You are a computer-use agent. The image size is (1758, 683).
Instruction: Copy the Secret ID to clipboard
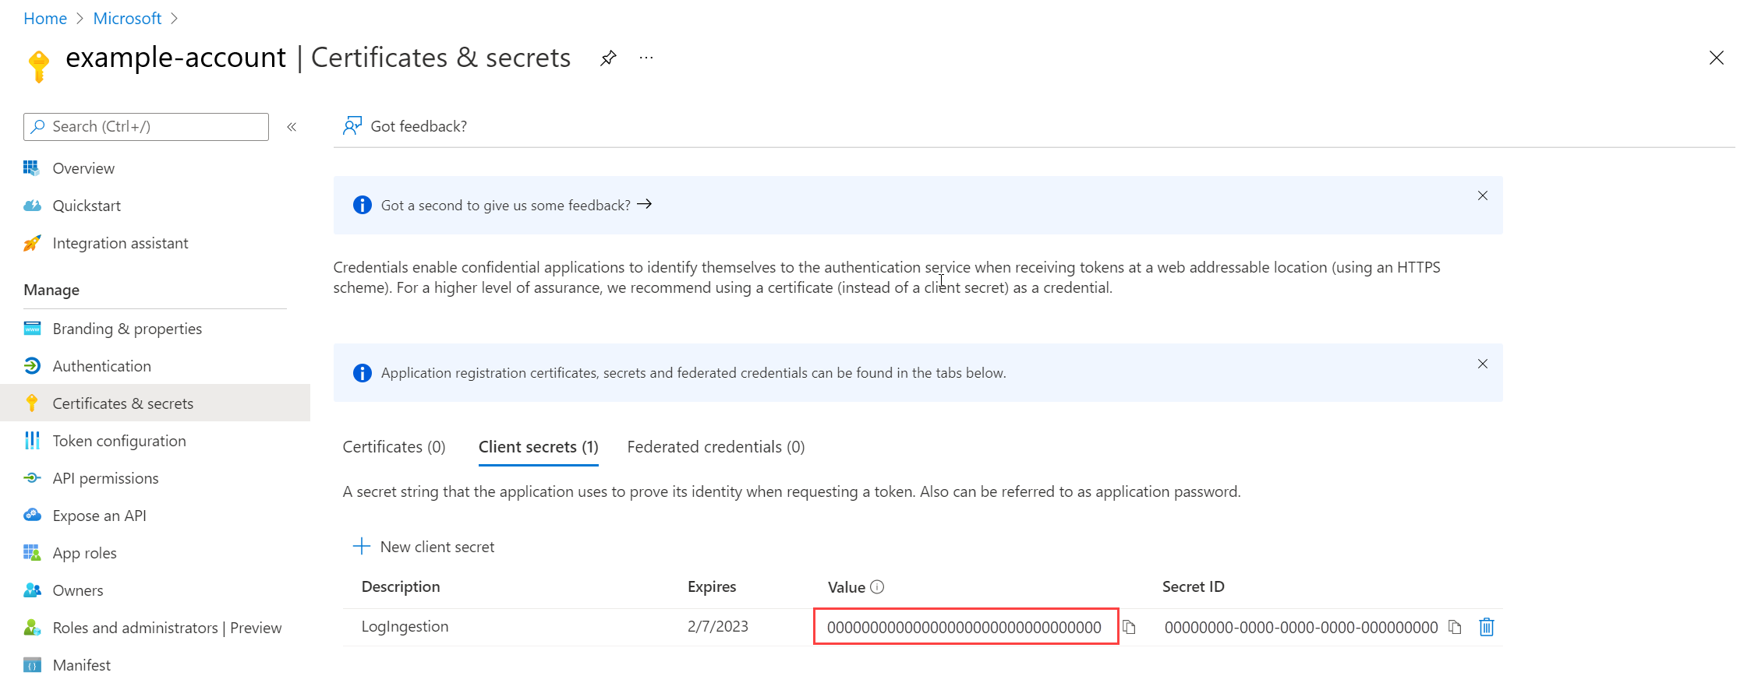pos(1455,628)
